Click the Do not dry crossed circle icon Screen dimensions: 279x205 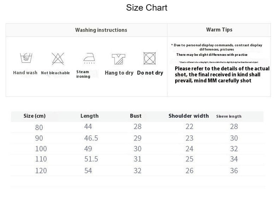point(150,58)
